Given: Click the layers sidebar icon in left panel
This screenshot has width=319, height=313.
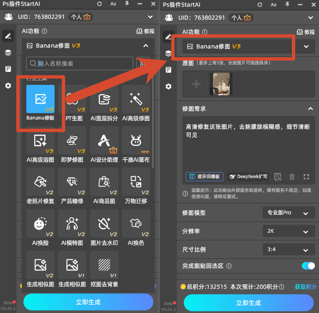Looking at the screenshot, I should (8, 53).
